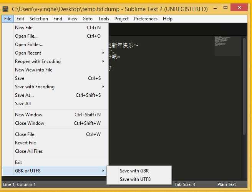
Task: Open the Project menu
Action: (x=121, y=19)
